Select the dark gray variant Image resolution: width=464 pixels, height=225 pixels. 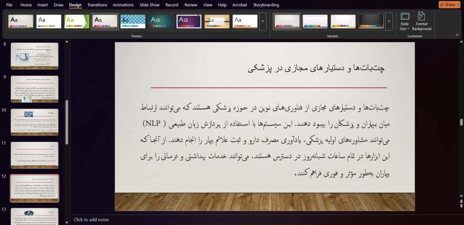tap(371, 21)
